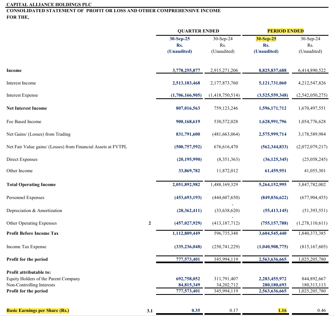Select Interest Expense value (2,542,050,275)

tap(312, 95)
